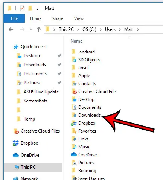
Task: Go back with the Back arrow
Action: (x=11, y=29)
